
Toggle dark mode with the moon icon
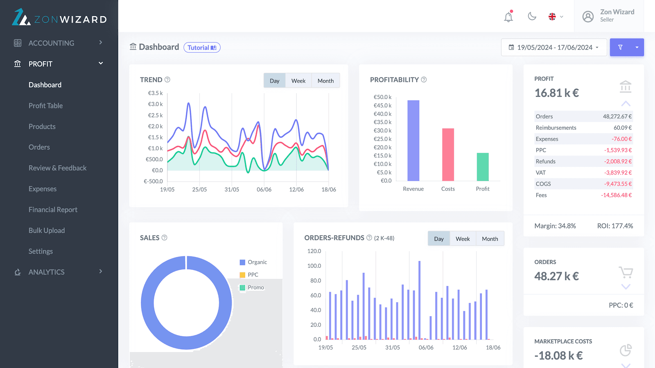click(532, 16)
